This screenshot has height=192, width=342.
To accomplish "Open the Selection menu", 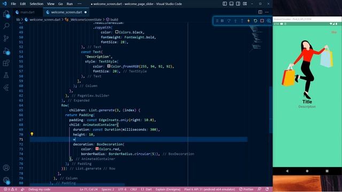I will [36, 4].
